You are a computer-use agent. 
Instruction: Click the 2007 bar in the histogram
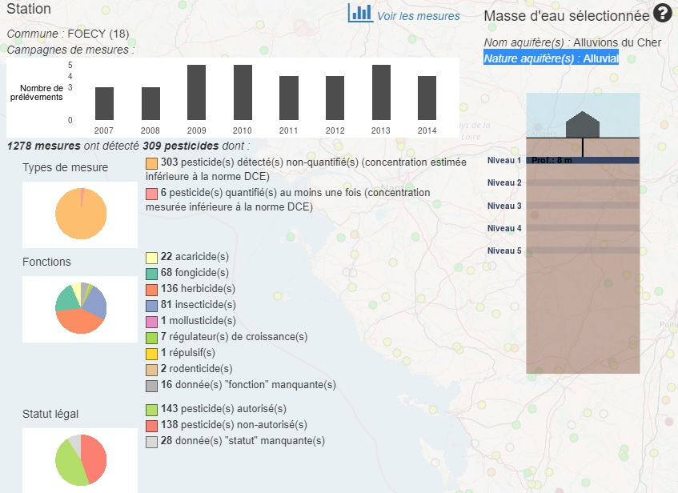pyautogui.click(x=104, y=103)
